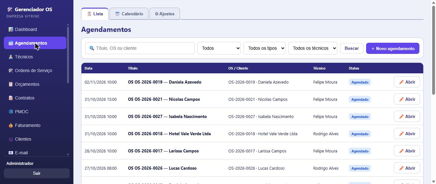Click the Agendamentos calendar icon in sidebar

[x=11, y=43]
